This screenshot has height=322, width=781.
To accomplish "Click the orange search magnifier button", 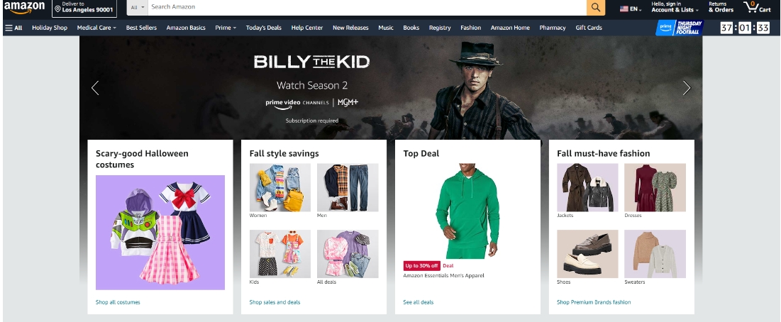I will click(x=596, y=8).
